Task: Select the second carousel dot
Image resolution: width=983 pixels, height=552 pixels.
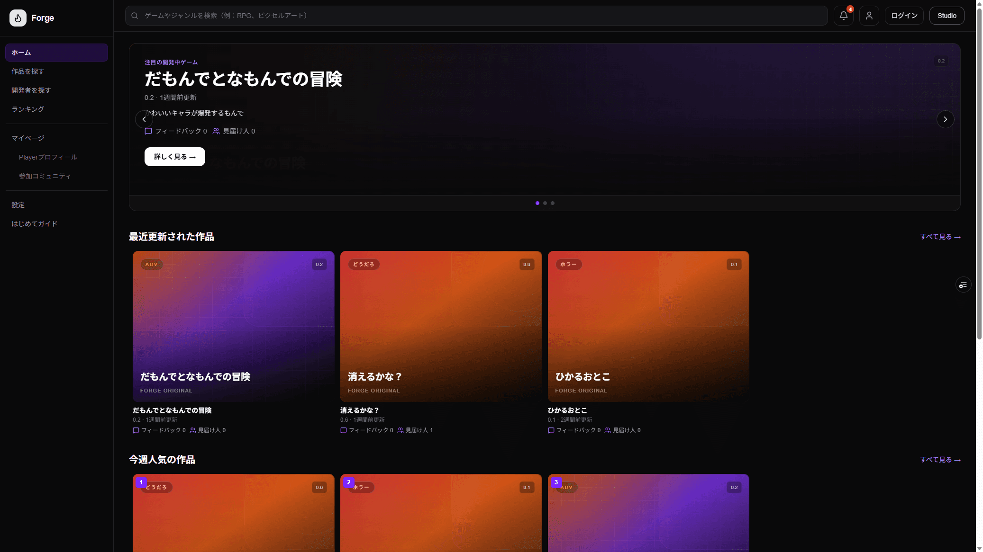Action: (545, 203)
